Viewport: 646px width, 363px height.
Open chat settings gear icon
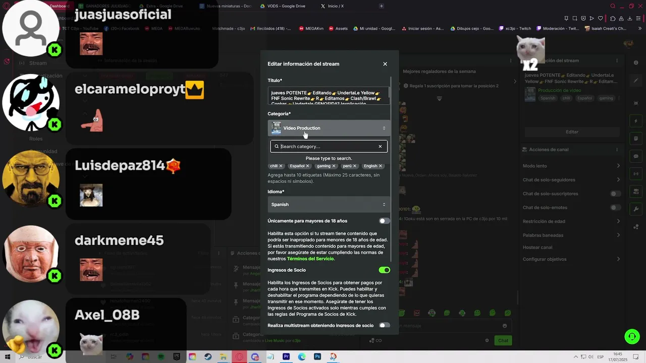coord(487,340)
